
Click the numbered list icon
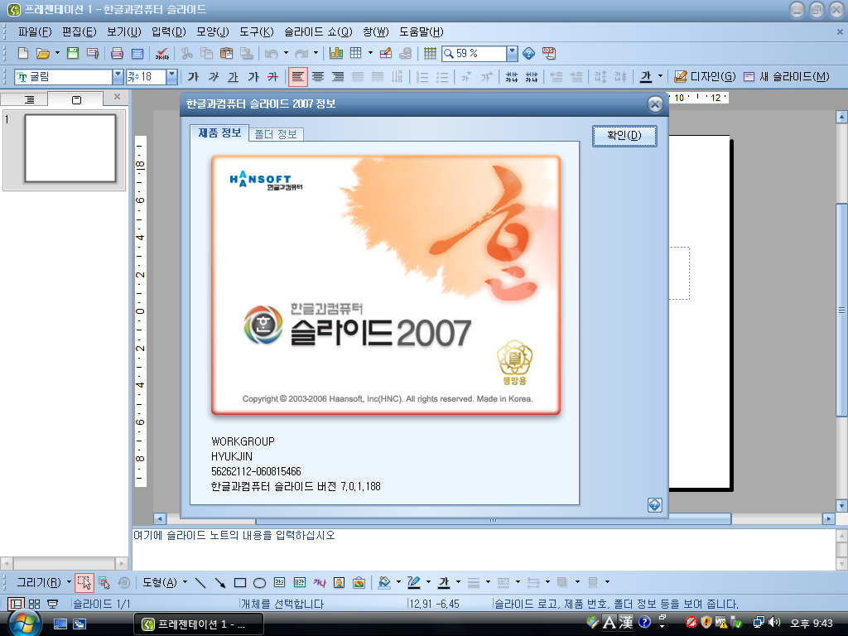[x=422, y=77]
